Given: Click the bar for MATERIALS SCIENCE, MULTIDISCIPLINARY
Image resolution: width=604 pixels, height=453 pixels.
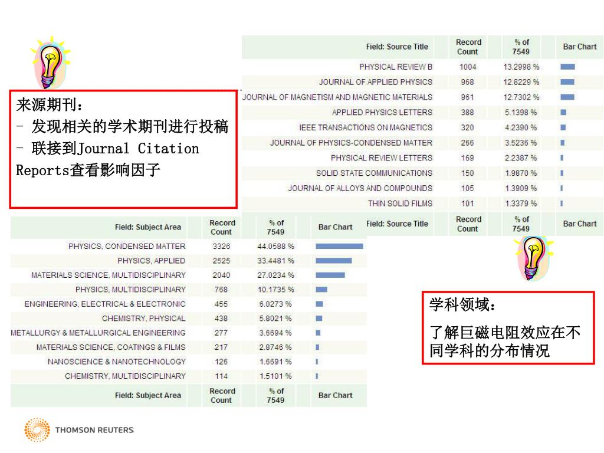Looking at the screenshot, I should click(x=330, y=275).
